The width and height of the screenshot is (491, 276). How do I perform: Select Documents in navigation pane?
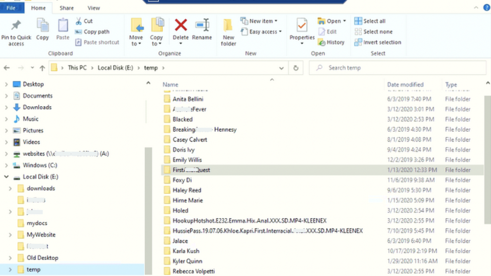[x=37, y=96]
